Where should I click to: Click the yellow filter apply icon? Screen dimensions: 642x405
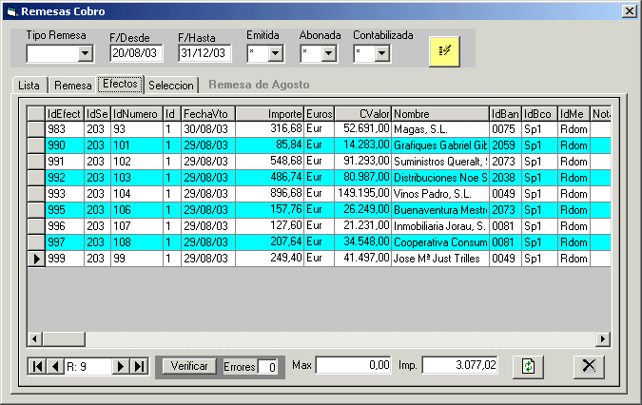[444, 52]
